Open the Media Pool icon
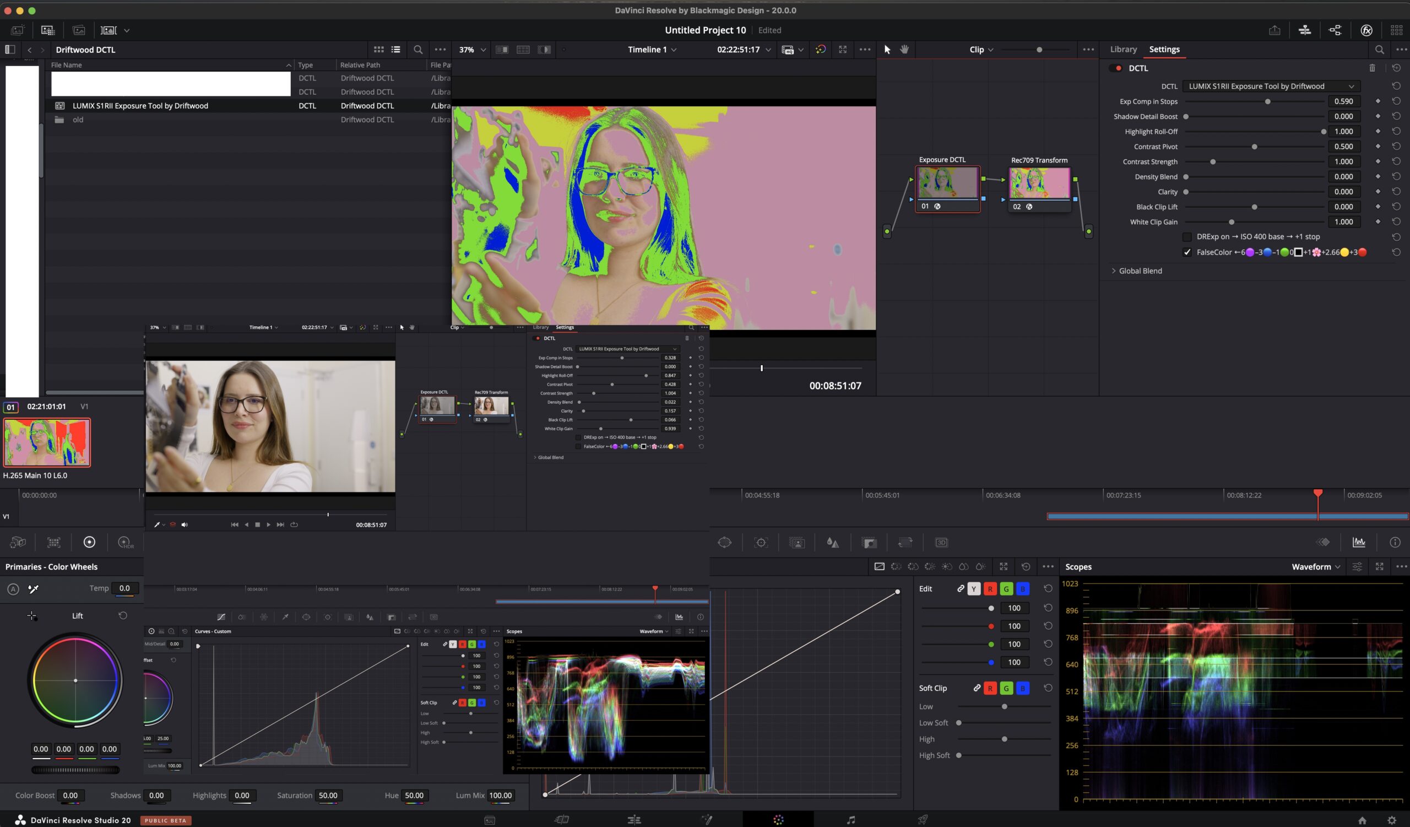Image resolution: width=1410 pixels, height=827 pixels. (x=79, y=30)
